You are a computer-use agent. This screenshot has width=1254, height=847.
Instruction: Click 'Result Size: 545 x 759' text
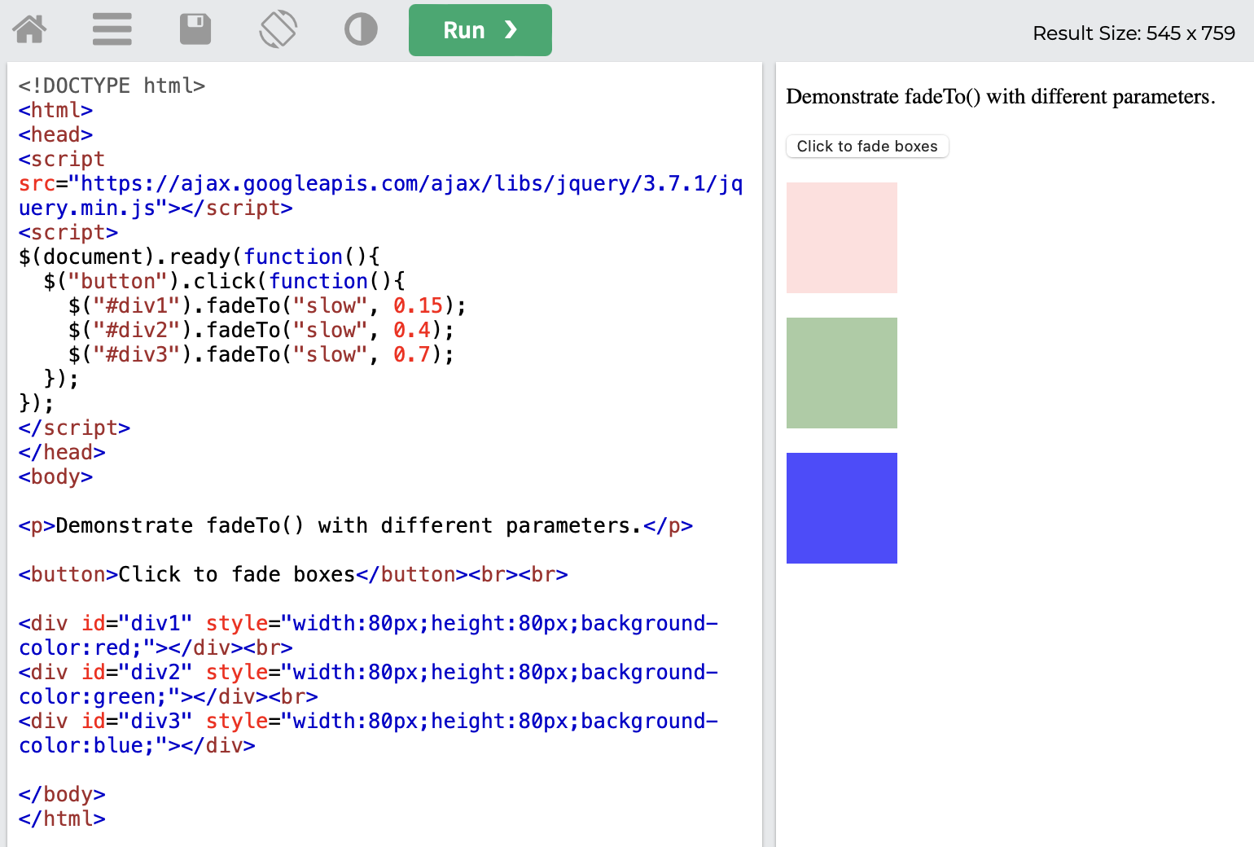[x=1133, y=33]
